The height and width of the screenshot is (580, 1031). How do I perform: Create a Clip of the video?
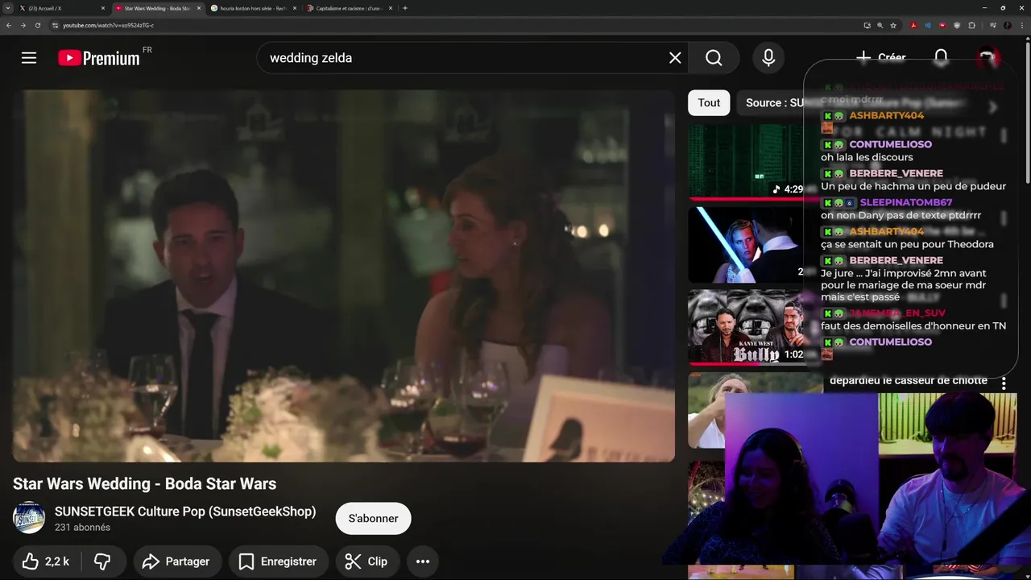366,561
